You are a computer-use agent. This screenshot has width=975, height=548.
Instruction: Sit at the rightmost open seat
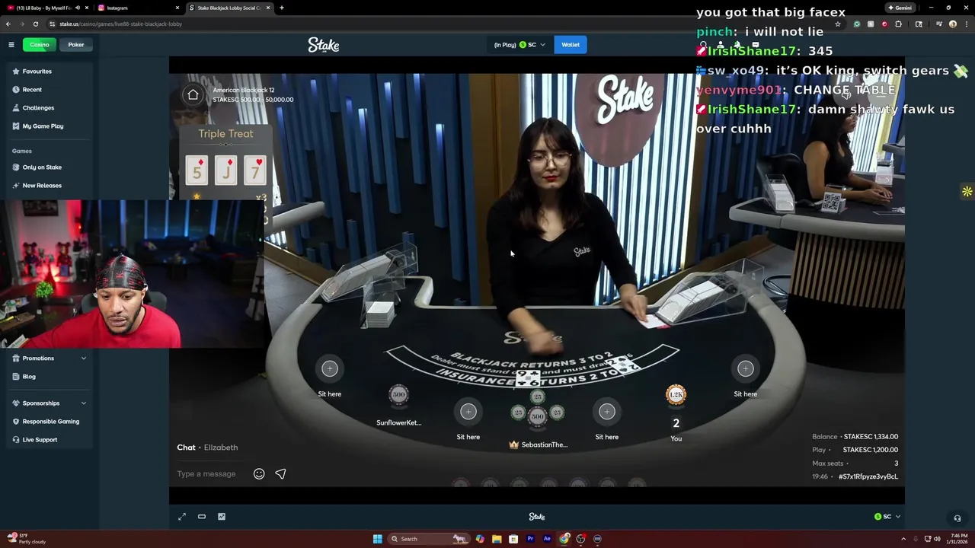(x=746, y=369)
